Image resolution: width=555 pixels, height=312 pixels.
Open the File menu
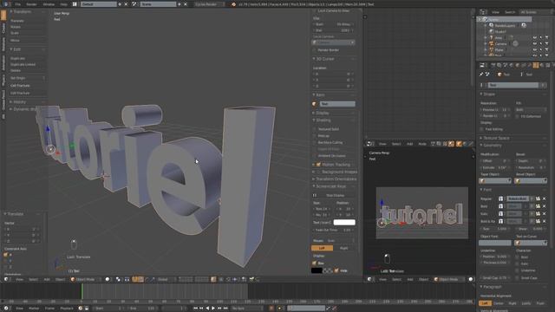coord(17,4)
